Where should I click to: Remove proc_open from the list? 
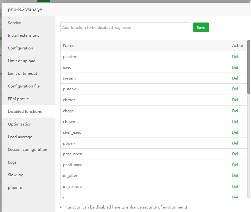(x=235, y=154)
